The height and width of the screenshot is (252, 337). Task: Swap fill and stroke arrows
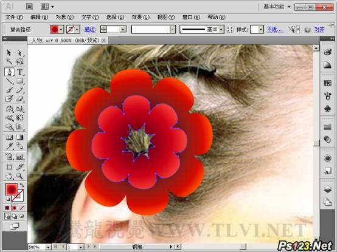click(x=22, y=185)
